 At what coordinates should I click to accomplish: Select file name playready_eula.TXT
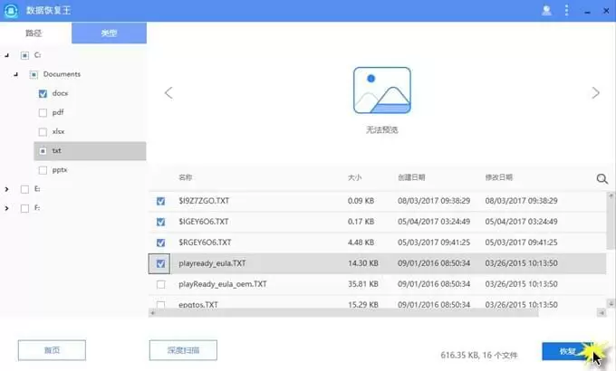click(212, 263)
